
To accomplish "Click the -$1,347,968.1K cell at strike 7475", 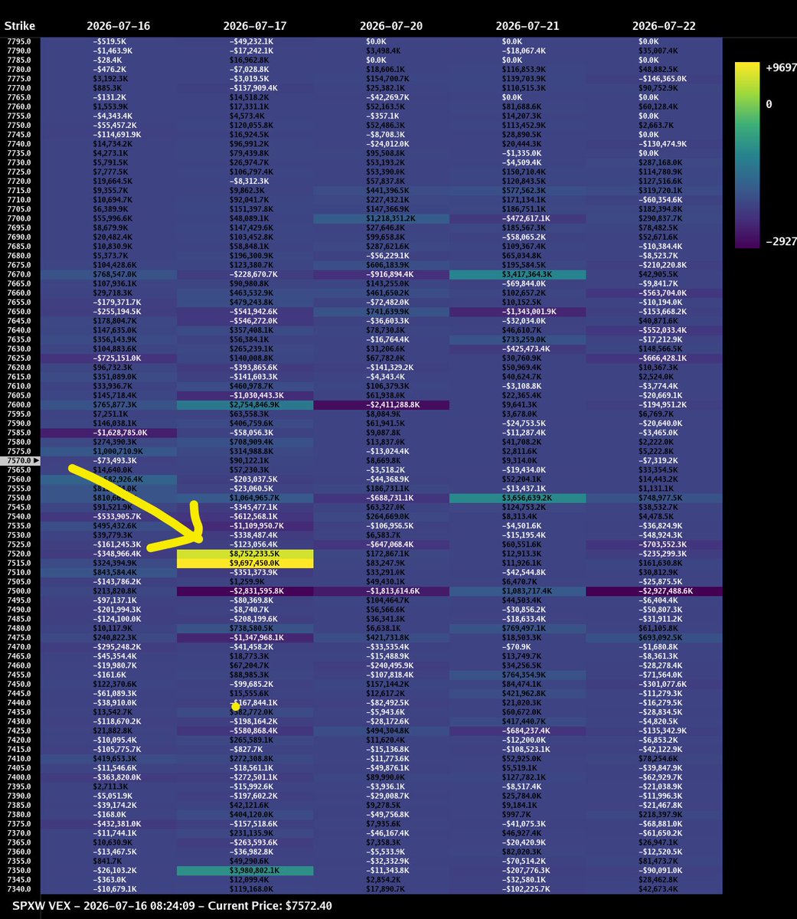I will (245, 637).
